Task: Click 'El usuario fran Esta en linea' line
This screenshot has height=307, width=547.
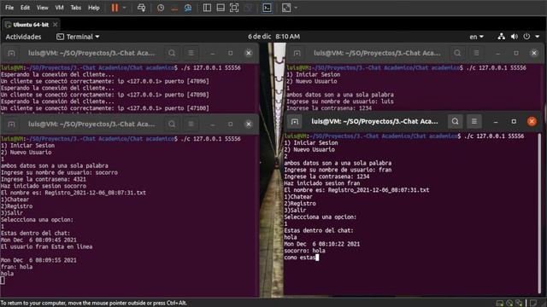Action: point(46,246)
